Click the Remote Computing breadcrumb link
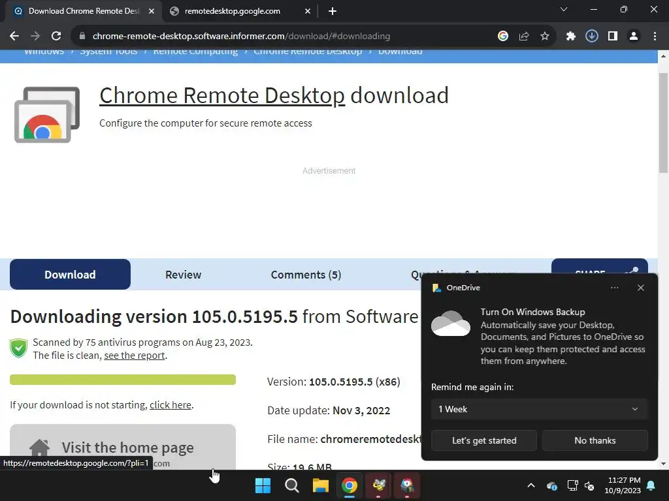 (x=195, y=52)
